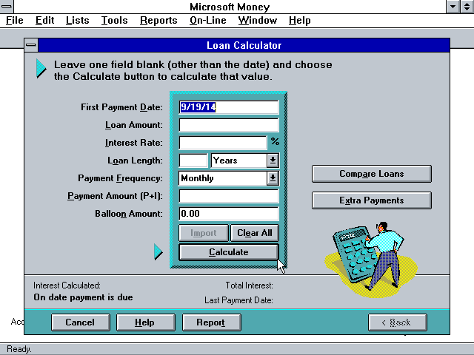This screenshot has height=355, width=474.
Task: Open the Tools menu
Action: coord(114,21)
